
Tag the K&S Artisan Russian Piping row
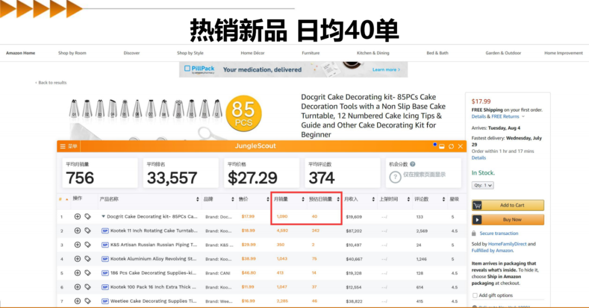tap(87, 245)
